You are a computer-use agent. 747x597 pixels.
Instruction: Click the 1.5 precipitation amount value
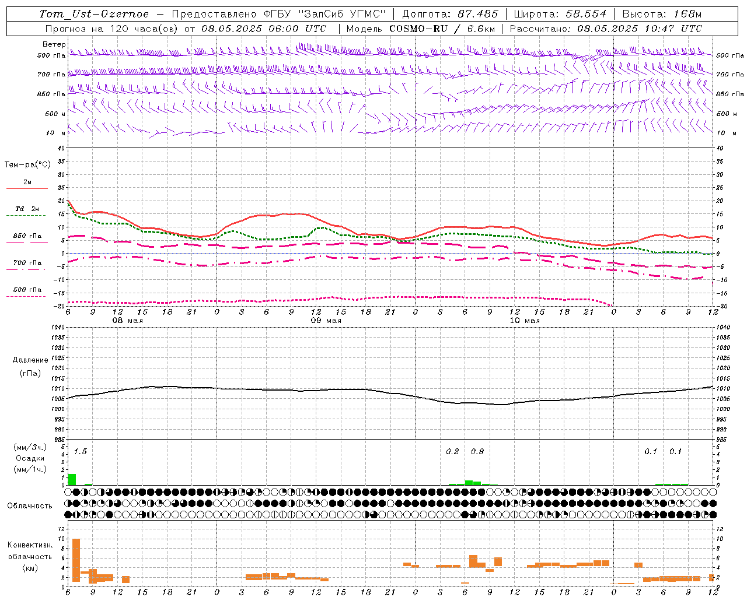pos(80,452)
